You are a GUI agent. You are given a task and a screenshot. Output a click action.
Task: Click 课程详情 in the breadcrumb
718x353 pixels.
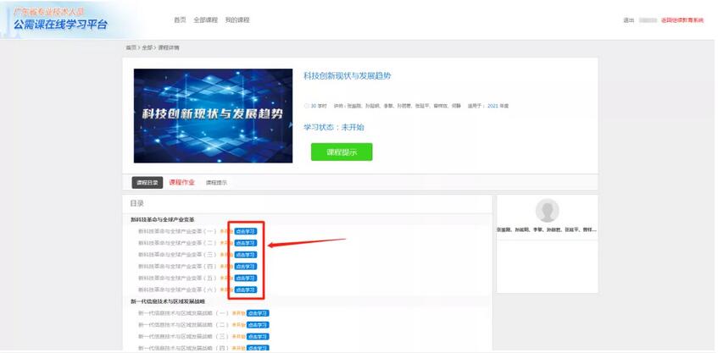coord(169,47)
